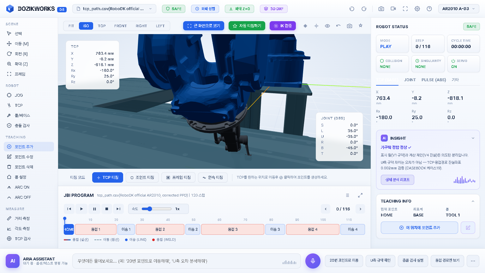Click the 큰 화면으로 보기 button

[204, 26]
